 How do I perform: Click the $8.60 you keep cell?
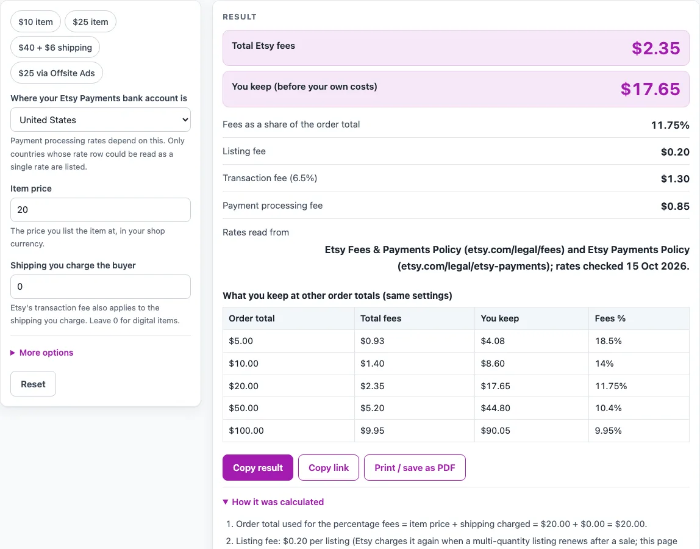coord(532,364)
